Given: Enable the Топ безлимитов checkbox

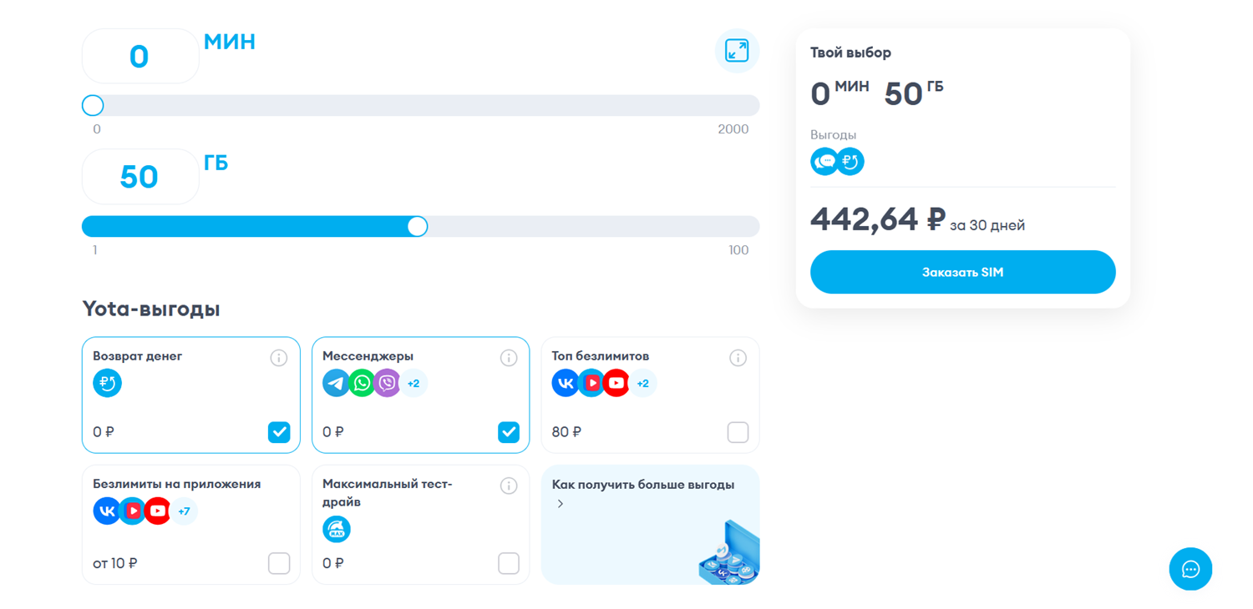Looking at the screenshot, I should pyautogui.click(x=738, y=432).
